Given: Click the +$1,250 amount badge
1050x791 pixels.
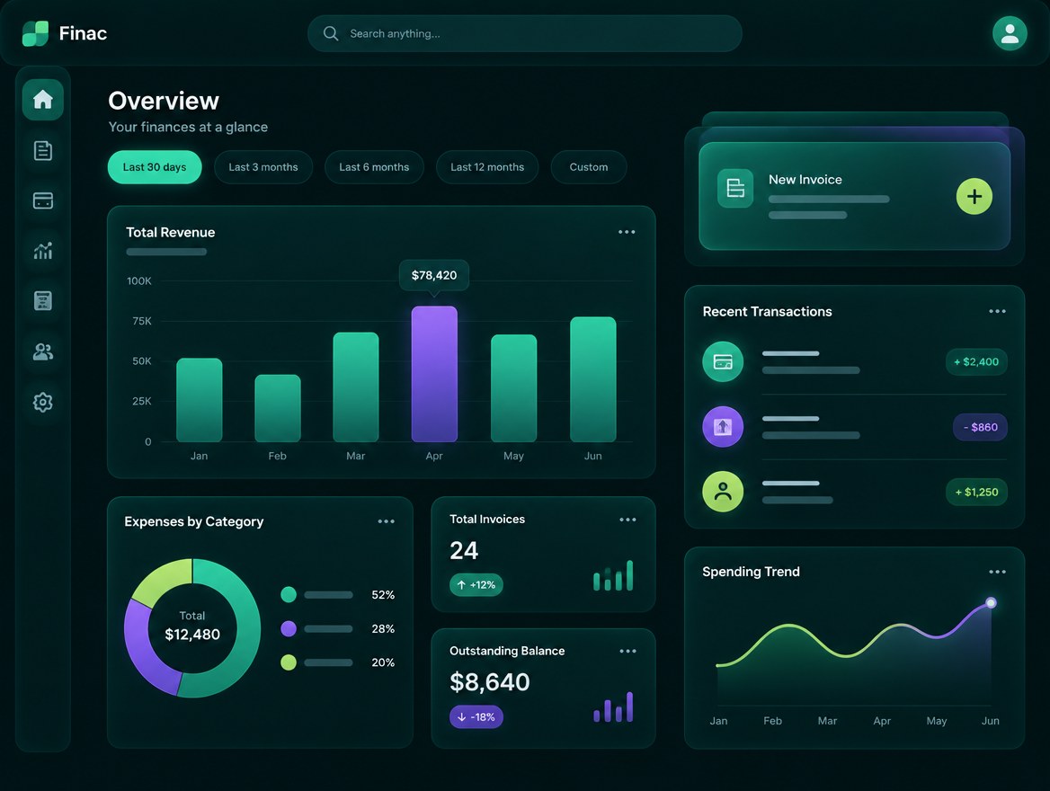Looking at the screenshot, I should (976, 493).
